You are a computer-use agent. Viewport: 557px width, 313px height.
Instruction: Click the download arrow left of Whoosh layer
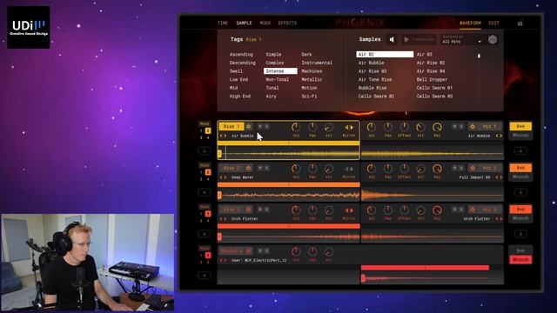205,276
